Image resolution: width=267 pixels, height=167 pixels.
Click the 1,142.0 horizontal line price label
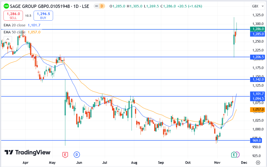click(x=257, y=79)
